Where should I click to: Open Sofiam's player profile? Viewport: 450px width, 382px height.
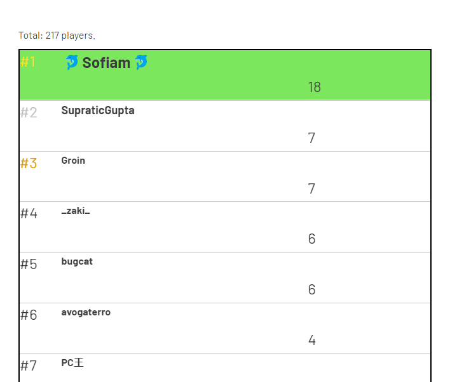point(106,63)
